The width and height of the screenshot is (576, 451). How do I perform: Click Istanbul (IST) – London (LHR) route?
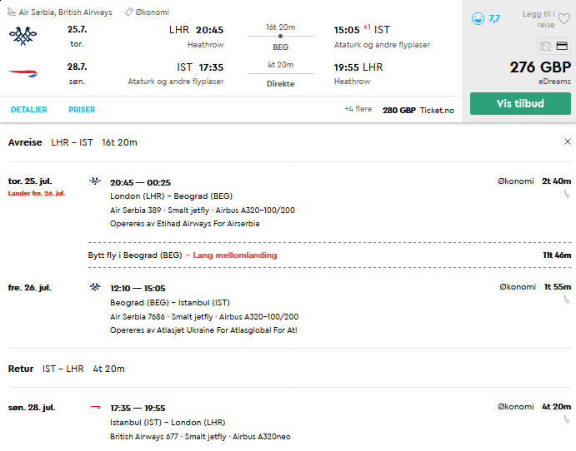pyautogui.click(x=168, y=423)
